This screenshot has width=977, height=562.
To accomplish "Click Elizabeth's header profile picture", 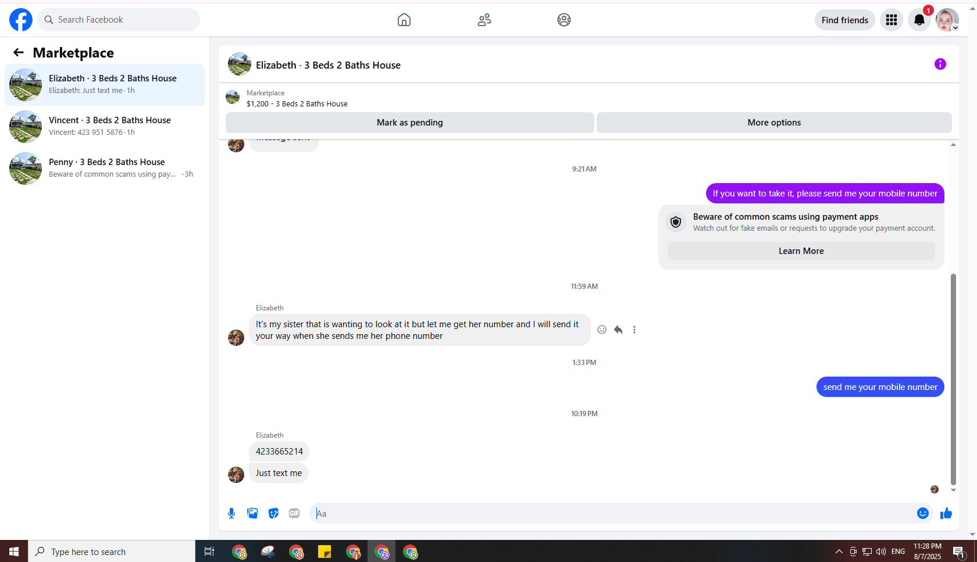I will pyautogui.click(x=240, y=64).
